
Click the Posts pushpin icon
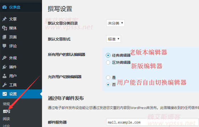[x=4, y=19]
